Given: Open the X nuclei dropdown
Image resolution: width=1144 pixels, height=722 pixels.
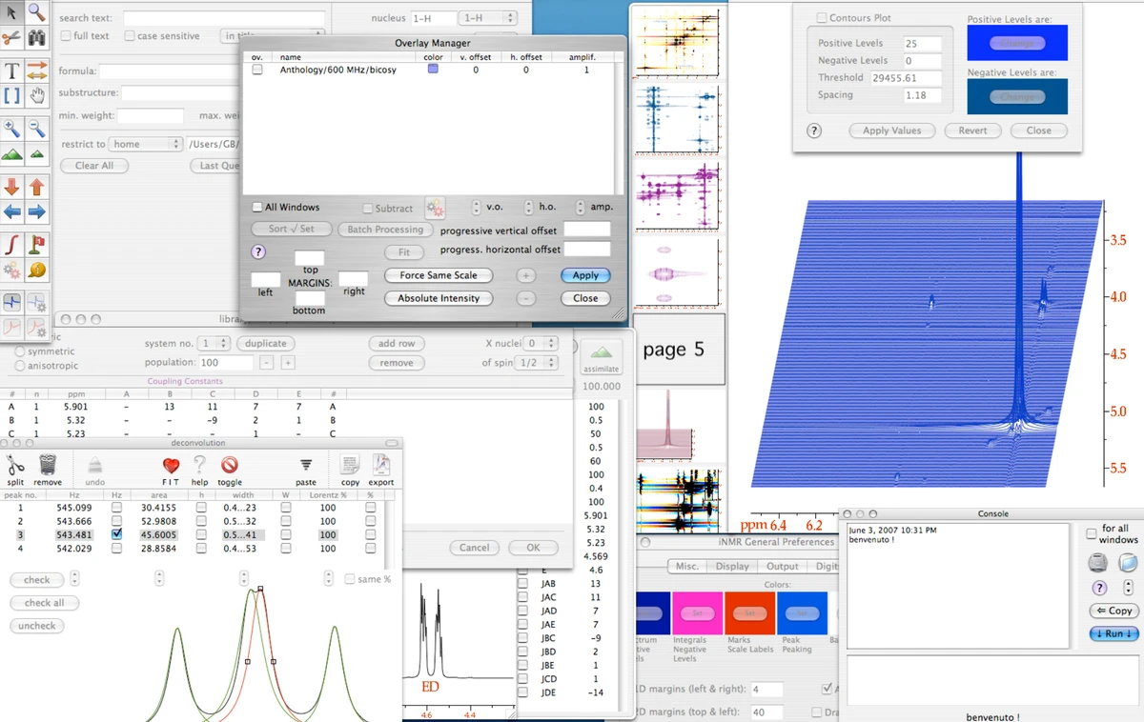Looking at the screenshot, I should click(540, 343).
